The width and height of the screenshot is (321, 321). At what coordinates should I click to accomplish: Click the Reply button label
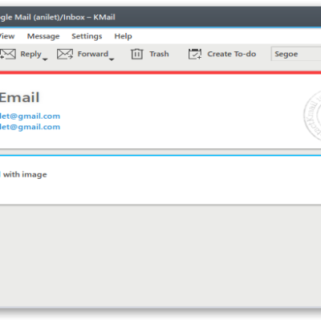(30, 55)
